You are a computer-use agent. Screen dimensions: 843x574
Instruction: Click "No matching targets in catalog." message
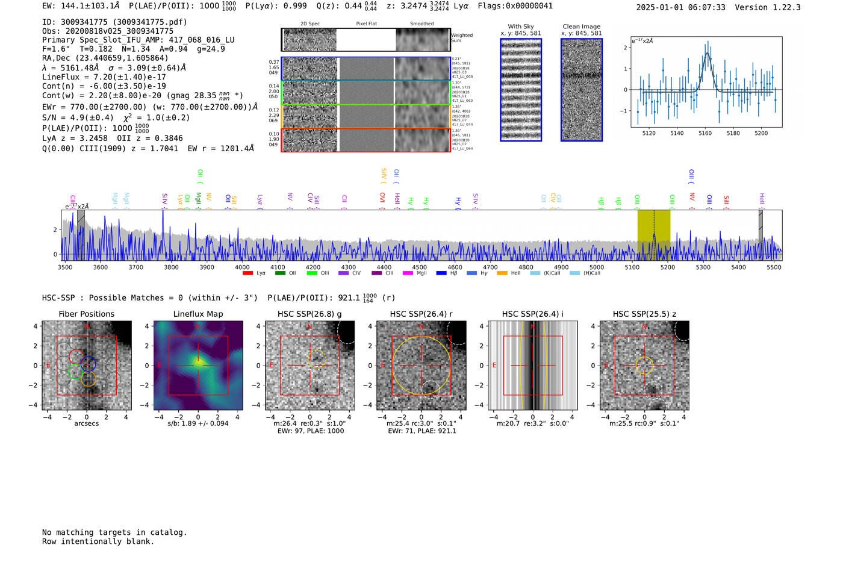point(114,532)
